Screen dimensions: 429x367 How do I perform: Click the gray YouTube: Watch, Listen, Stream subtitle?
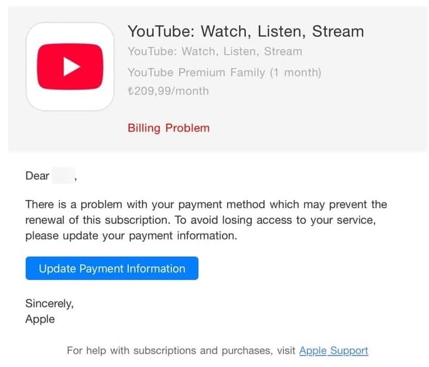[x=214, y=51]
